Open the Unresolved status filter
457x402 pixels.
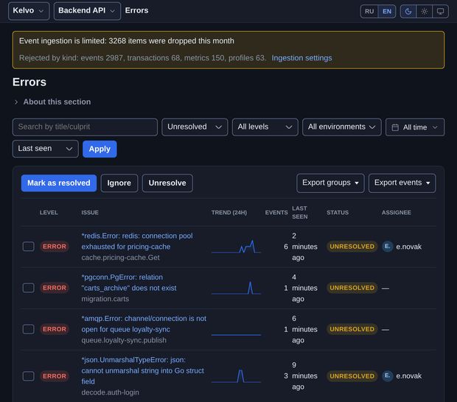pos(195,127)
